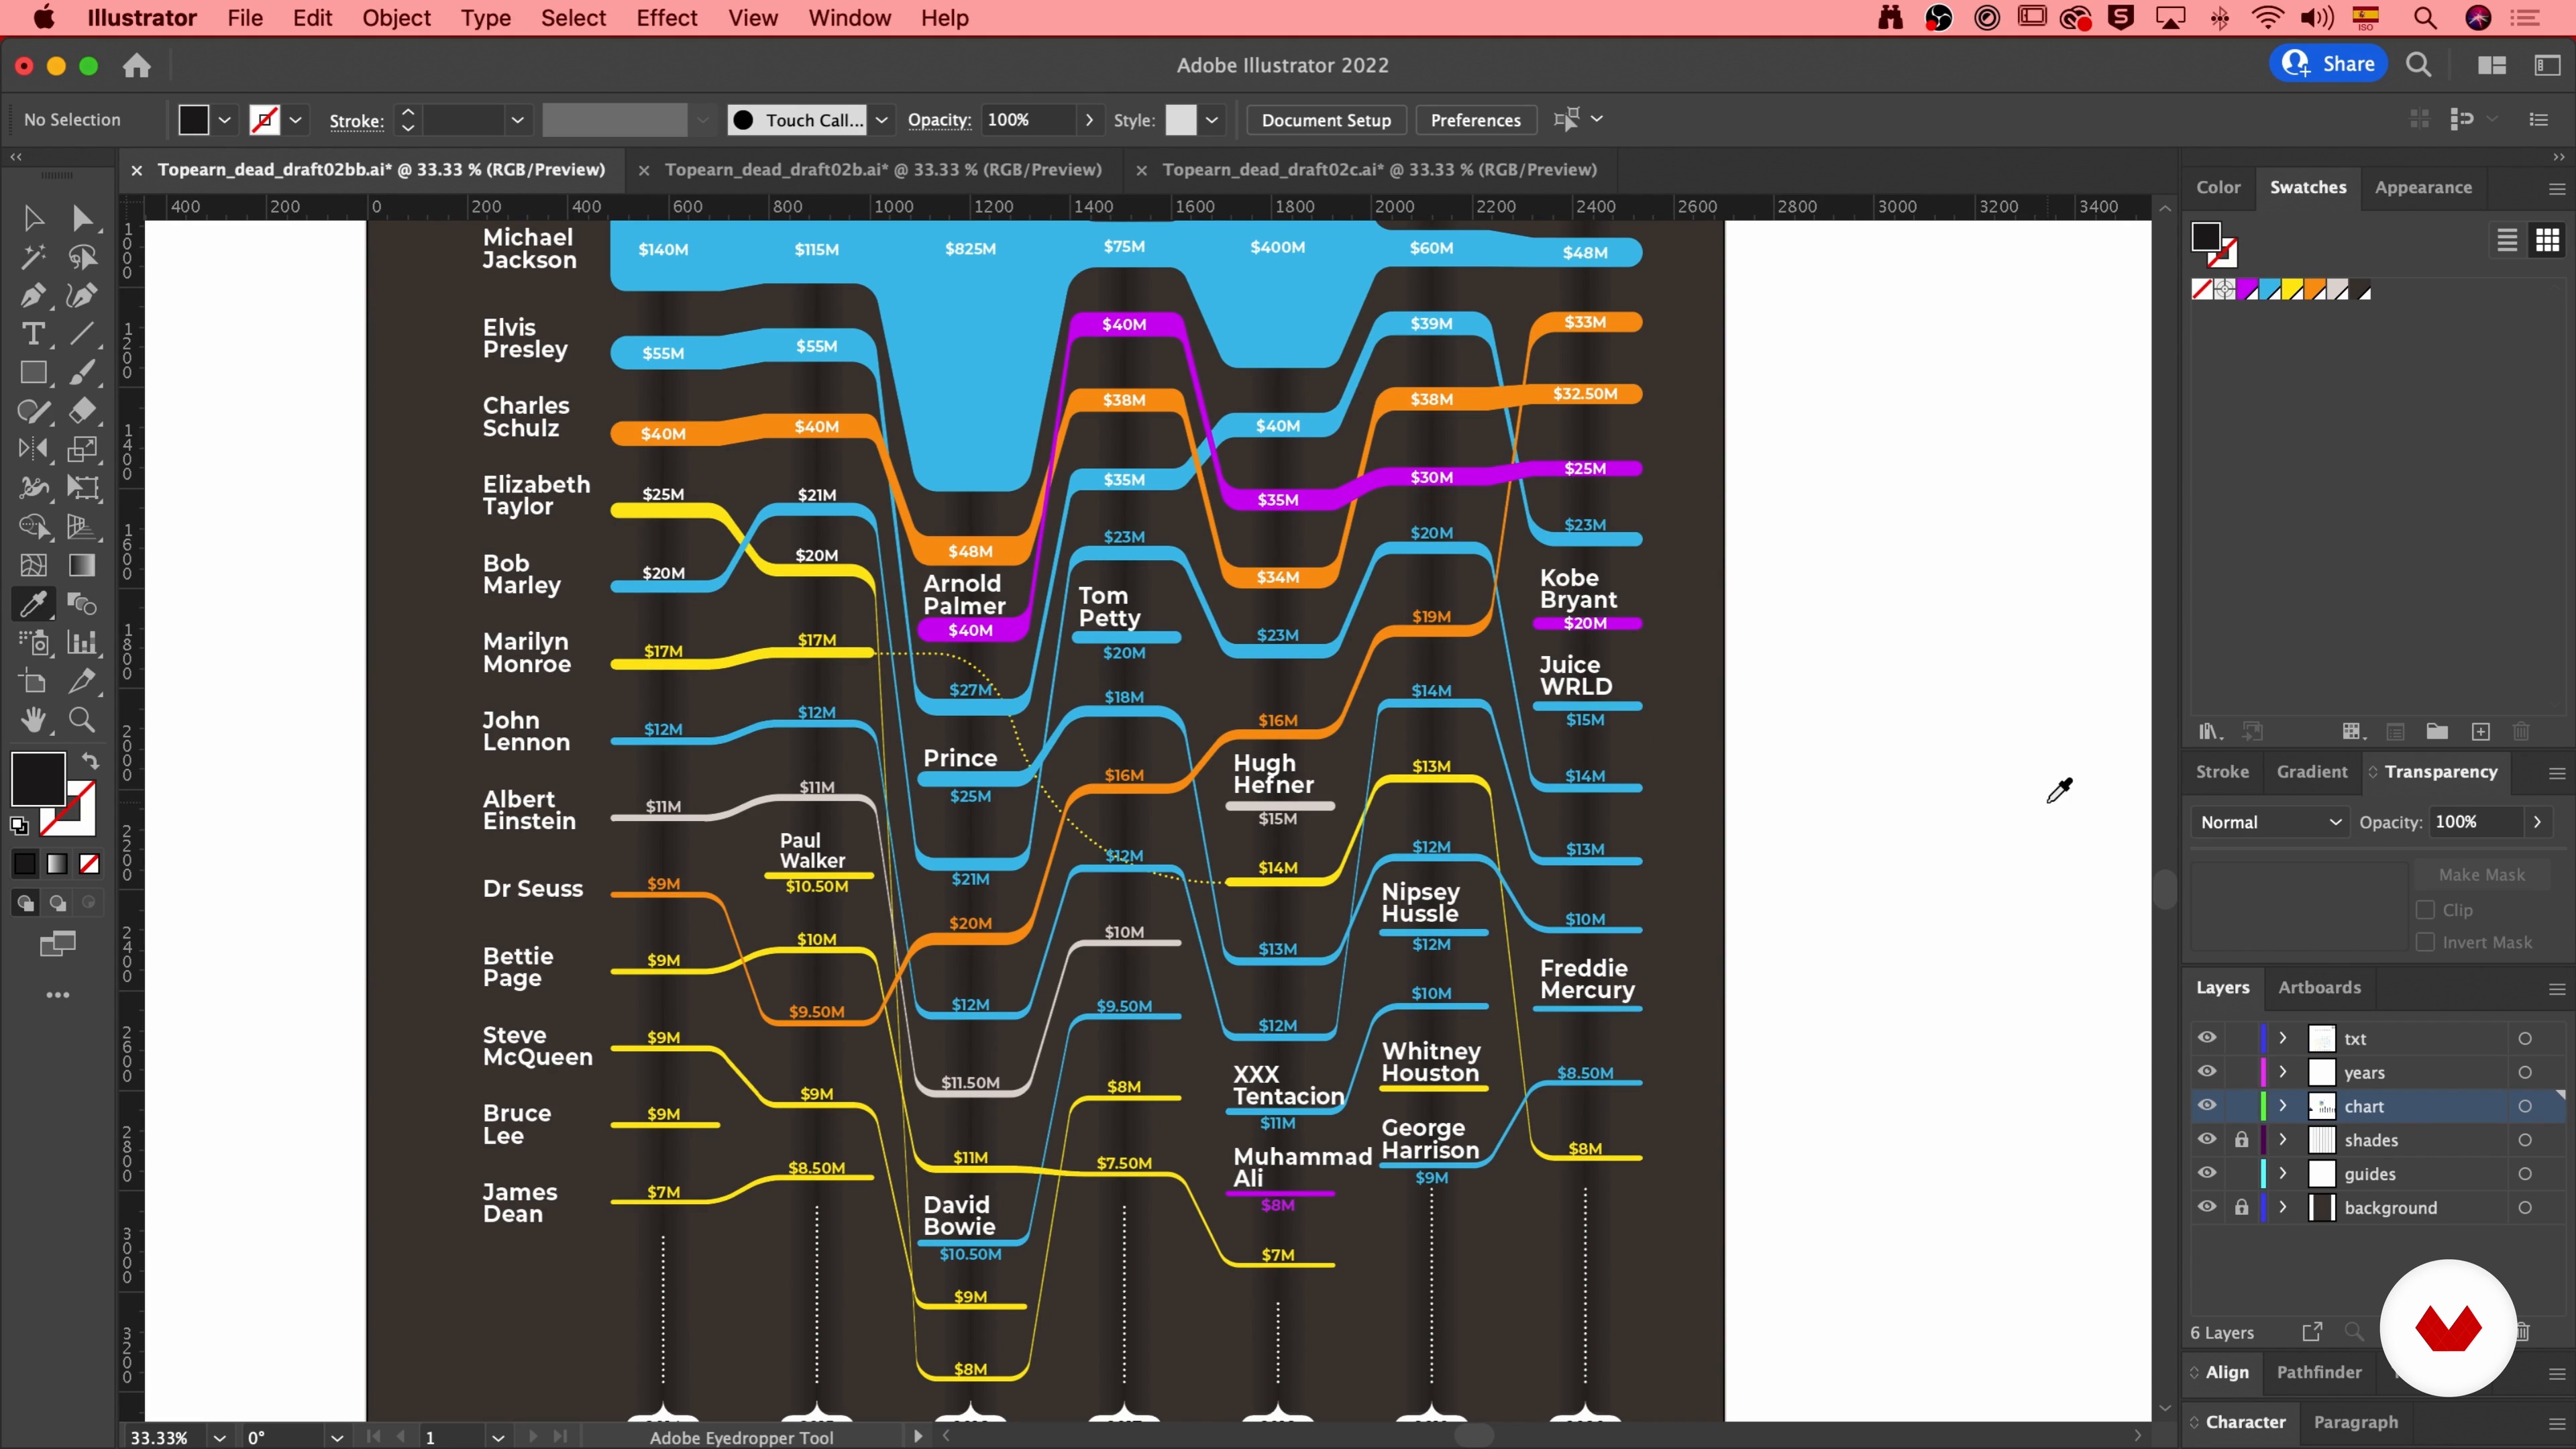Select the Curvature tool
2576x1449 pixels.
click(x=82, y=295)
